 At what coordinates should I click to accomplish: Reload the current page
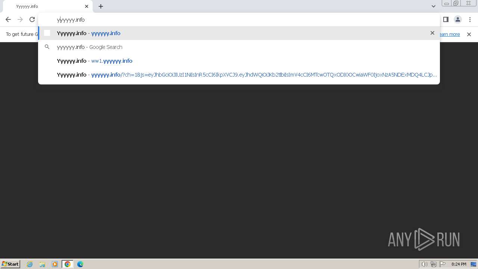tap(32, 19)
